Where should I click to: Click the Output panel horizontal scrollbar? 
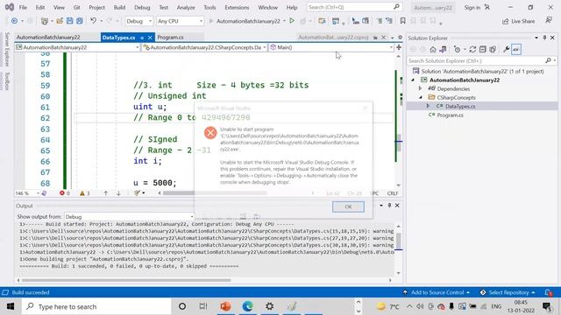click(x=204, y=280)
